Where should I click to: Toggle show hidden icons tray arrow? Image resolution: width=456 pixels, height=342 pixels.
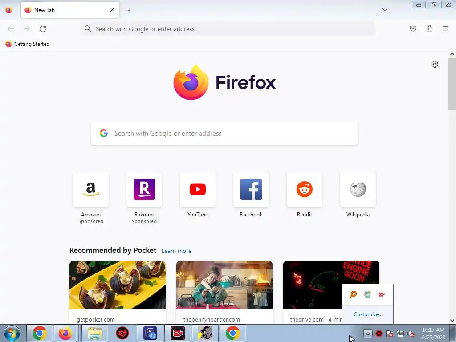(367, 334)
